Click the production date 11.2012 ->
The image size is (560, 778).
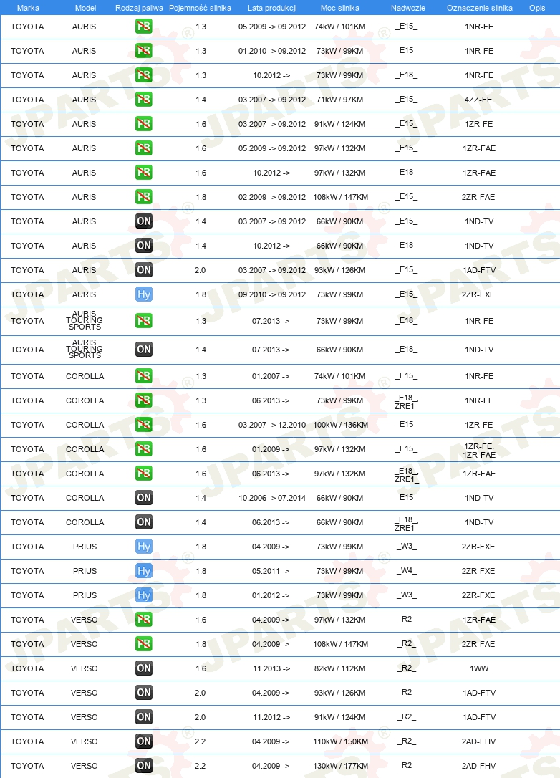pyautogui.click(x=271, y=717)
